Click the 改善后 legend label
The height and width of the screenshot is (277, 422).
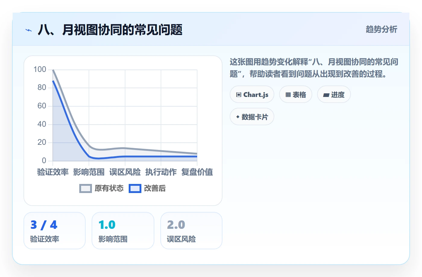point(155,188)
